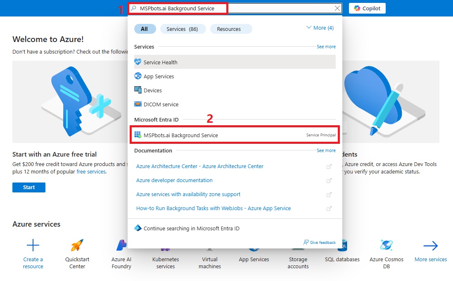Open Azure developer documentation link
This screenshot has height=281, width=453.
pos(174,180)
